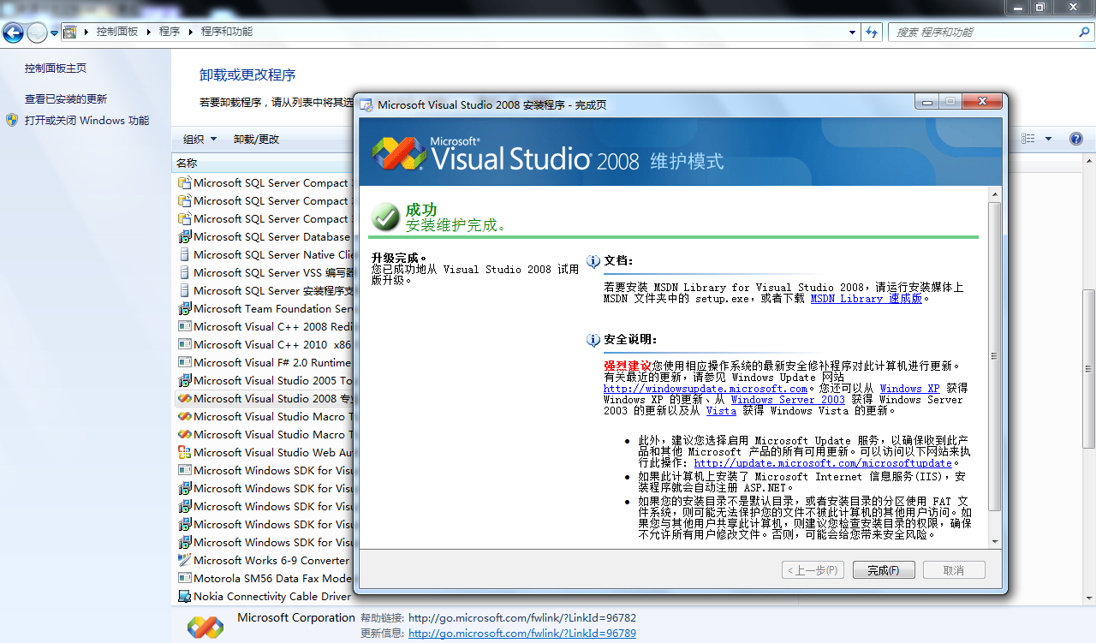Click the 取消 button in the installer
Screen dimensions: 1096x643
tap(954, 570)
